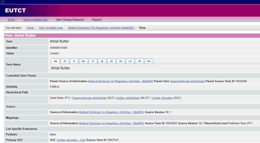Open the Reports menu item

97,20
